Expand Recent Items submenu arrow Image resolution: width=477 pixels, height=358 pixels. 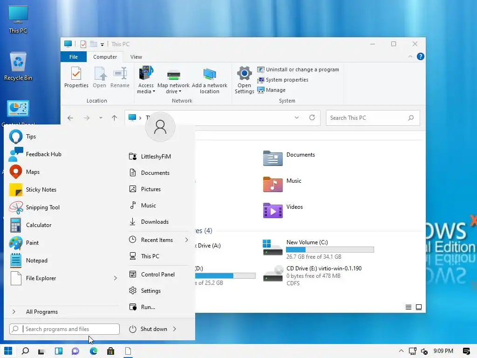tap(186, 240)
